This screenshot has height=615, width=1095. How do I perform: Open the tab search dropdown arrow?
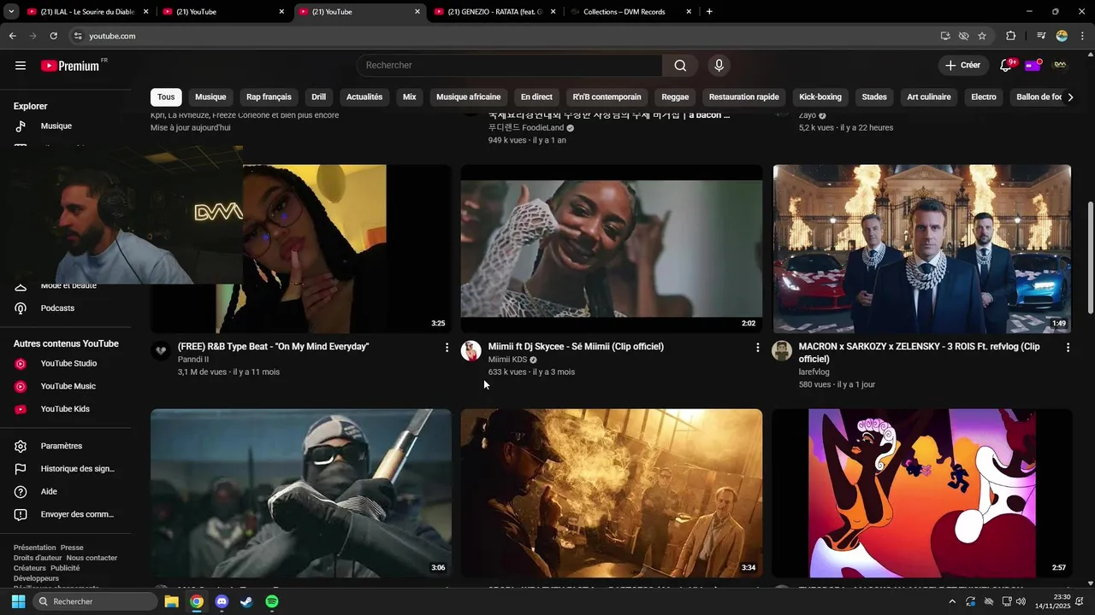click(x=11, y=12)
